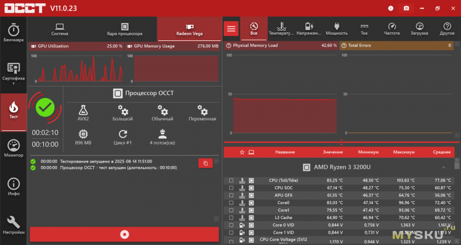Screen dimensions: 461x245
Task: Click the Total Errors help icon
Action: [343, 46]
